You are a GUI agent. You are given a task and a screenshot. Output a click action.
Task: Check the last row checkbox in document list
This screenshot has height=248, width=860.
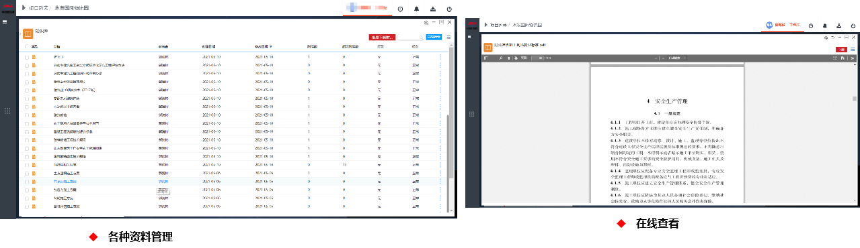[x=27, y=206]
